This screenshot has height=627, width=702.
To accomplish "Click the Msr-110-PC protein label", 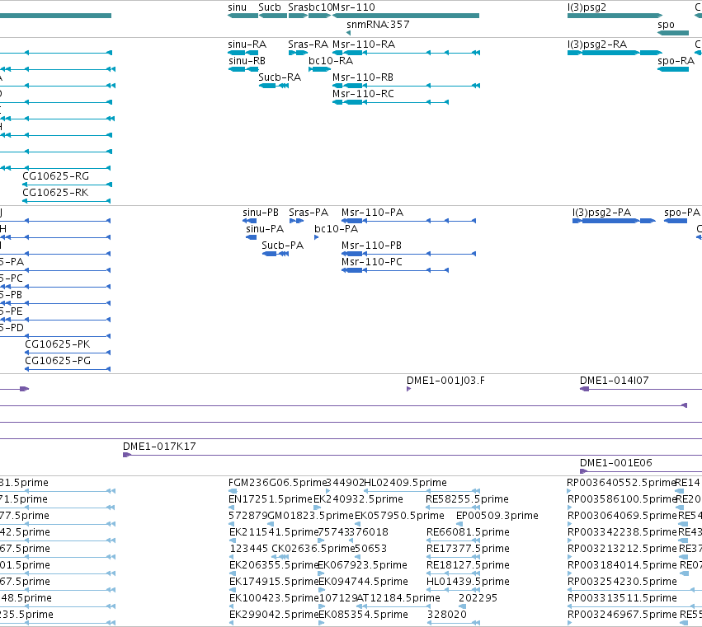I will [372, 262].
